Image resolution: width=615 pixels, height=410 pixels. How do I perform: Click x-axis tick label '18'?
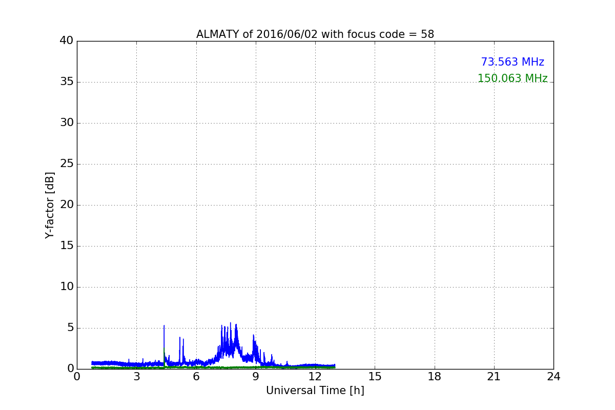coord(435,377)
